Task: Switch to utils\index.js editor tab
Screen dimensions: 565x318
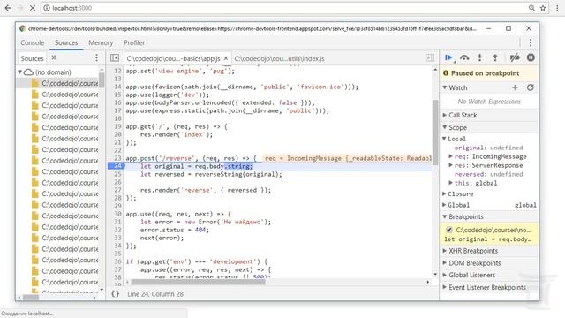Action: 279,58
